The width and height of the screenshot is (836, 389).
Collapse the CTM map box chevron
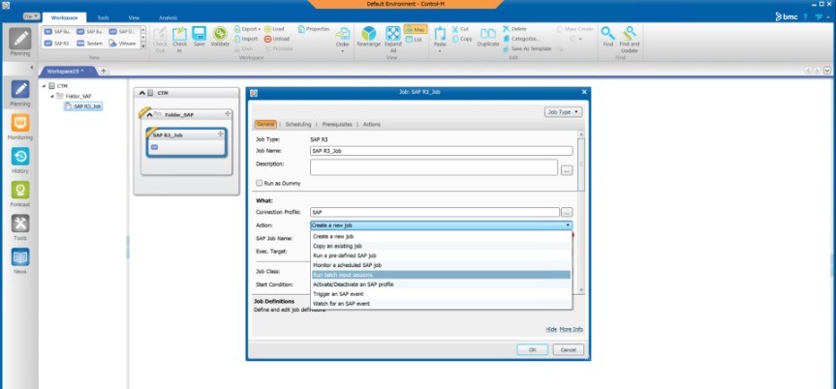click(141, 93)
